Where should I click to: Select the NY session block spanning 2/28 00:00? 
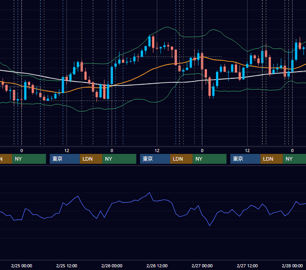(x=294, y=159)
